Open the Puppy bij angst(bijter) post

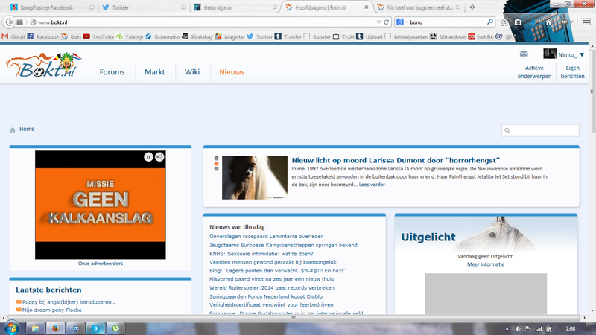(69, 302)
